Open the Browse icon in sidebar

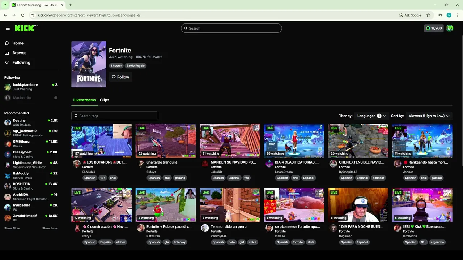pyautogui.click(x=7, y=53)
